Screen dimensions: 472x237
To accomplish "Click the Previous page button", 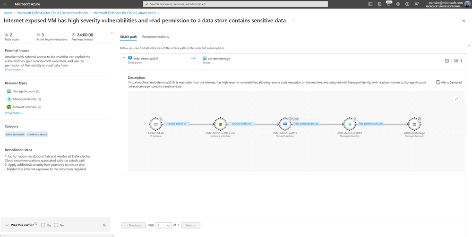I will 133,225.
